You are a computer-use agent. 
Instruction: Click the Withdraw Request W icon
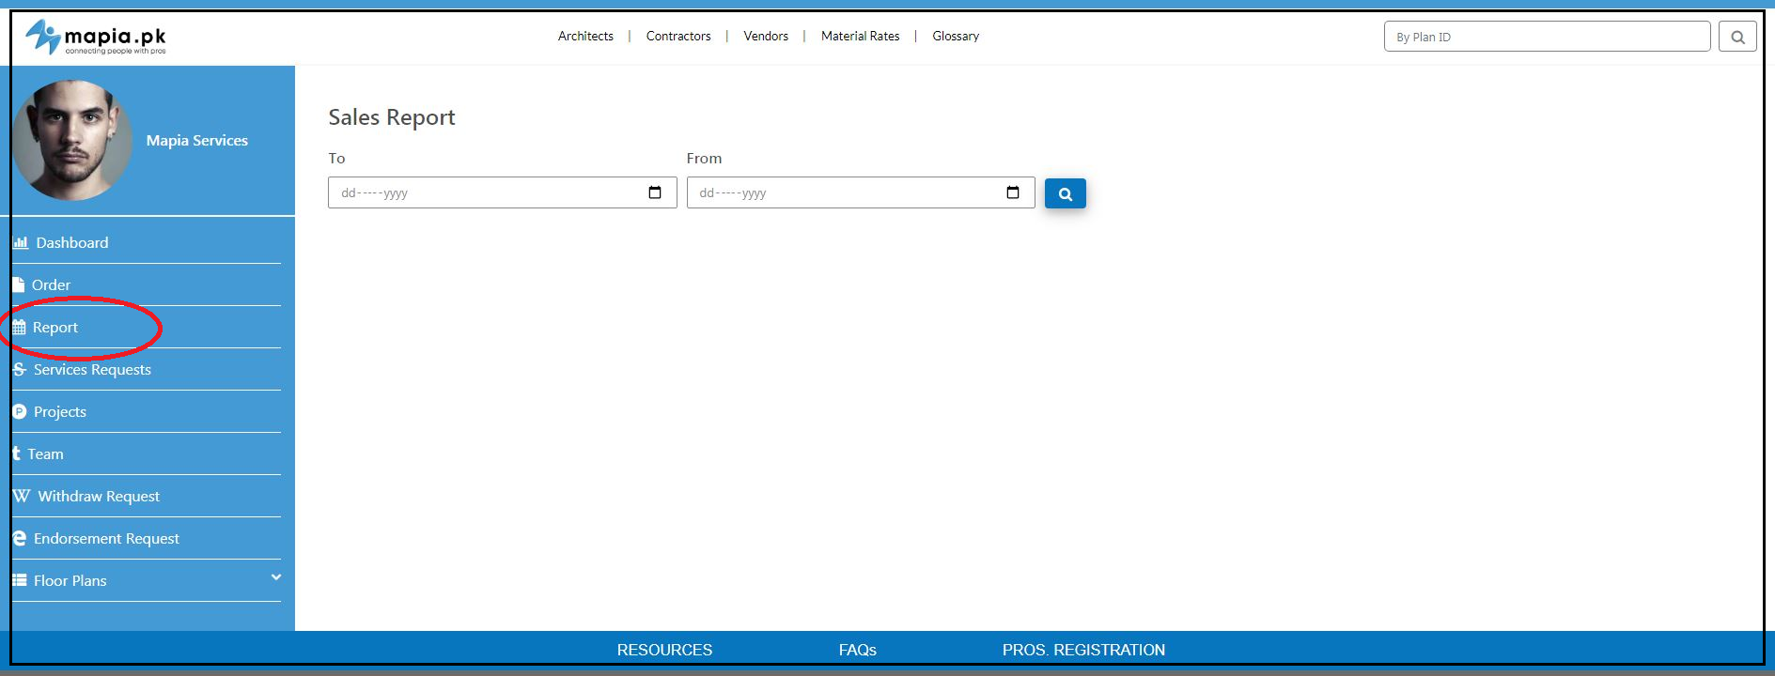(x=22, y=496)
